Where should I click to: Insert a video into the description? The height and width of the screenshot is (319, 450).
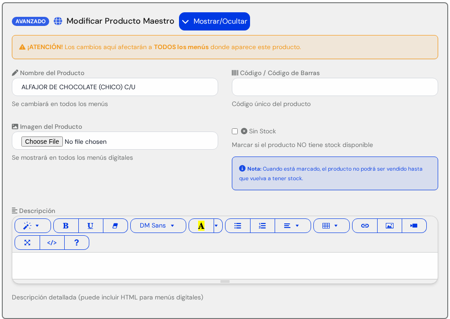[x=414, y=226]
